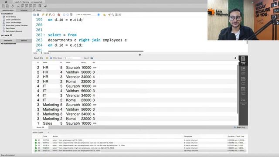Open SQL script file in editor toolbar

point(34,14)
